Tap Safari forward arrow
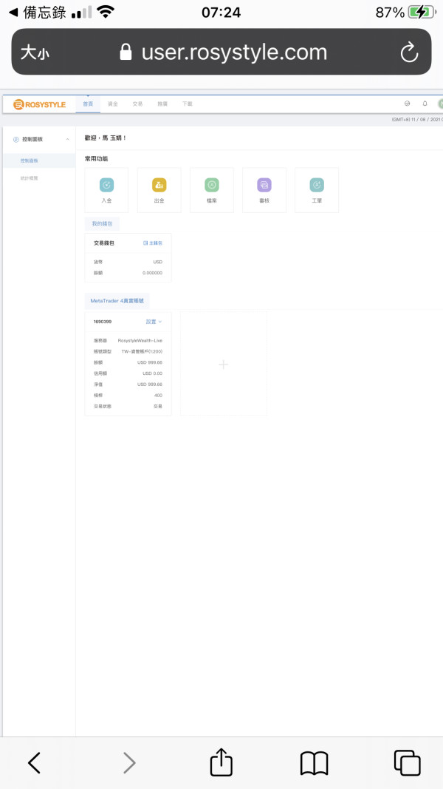Viewport: 443px width, 789px height. click(129, 763)
